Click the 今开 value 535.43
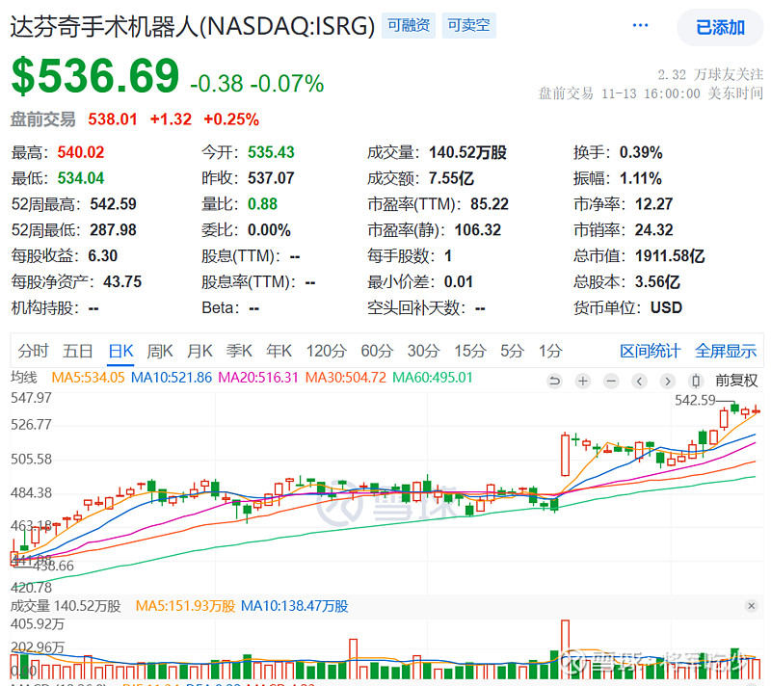771x686 pixels. click(x=271, y=152)
